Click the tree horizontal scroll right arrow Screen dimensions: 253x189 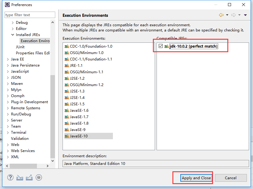pos(47,166)
